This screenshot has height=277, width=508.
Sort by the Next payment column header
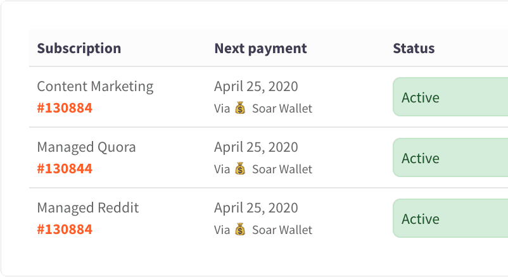[260, 48]
